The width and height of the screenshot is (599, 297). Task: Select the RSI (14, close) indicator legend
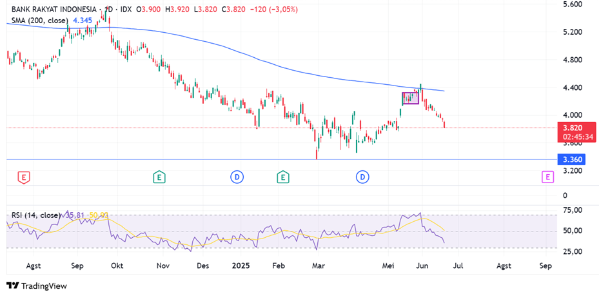click(x=35, y=215)
